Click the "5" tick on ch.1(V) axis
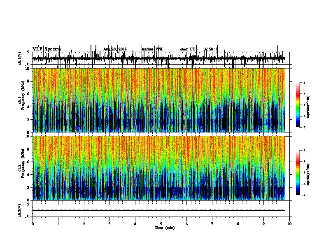 [28, 52]
